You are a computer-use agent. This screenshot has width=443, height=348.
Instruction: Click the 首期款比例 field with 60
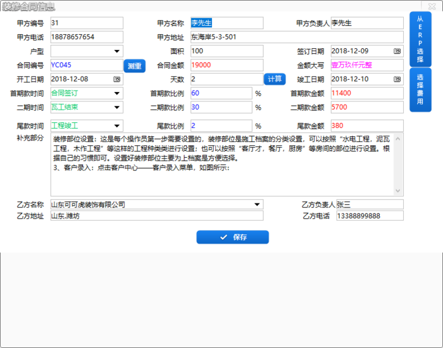click(221, 93)
